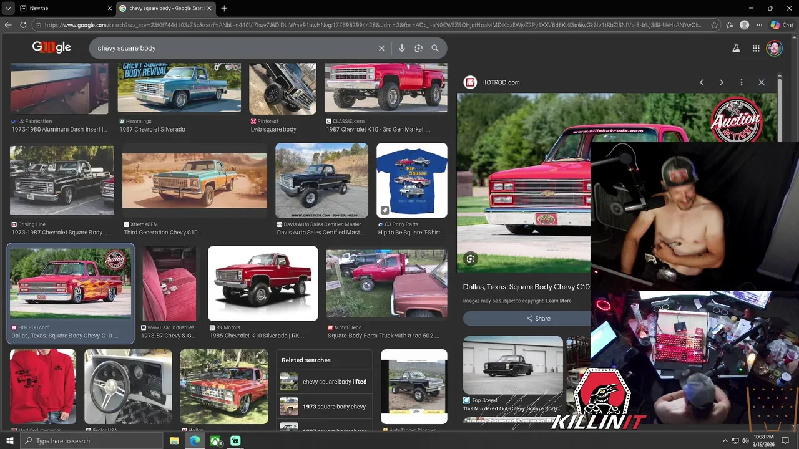This screenshot has width=799, height=449.
Task: Reload the current page
Action: click(23, 25)
